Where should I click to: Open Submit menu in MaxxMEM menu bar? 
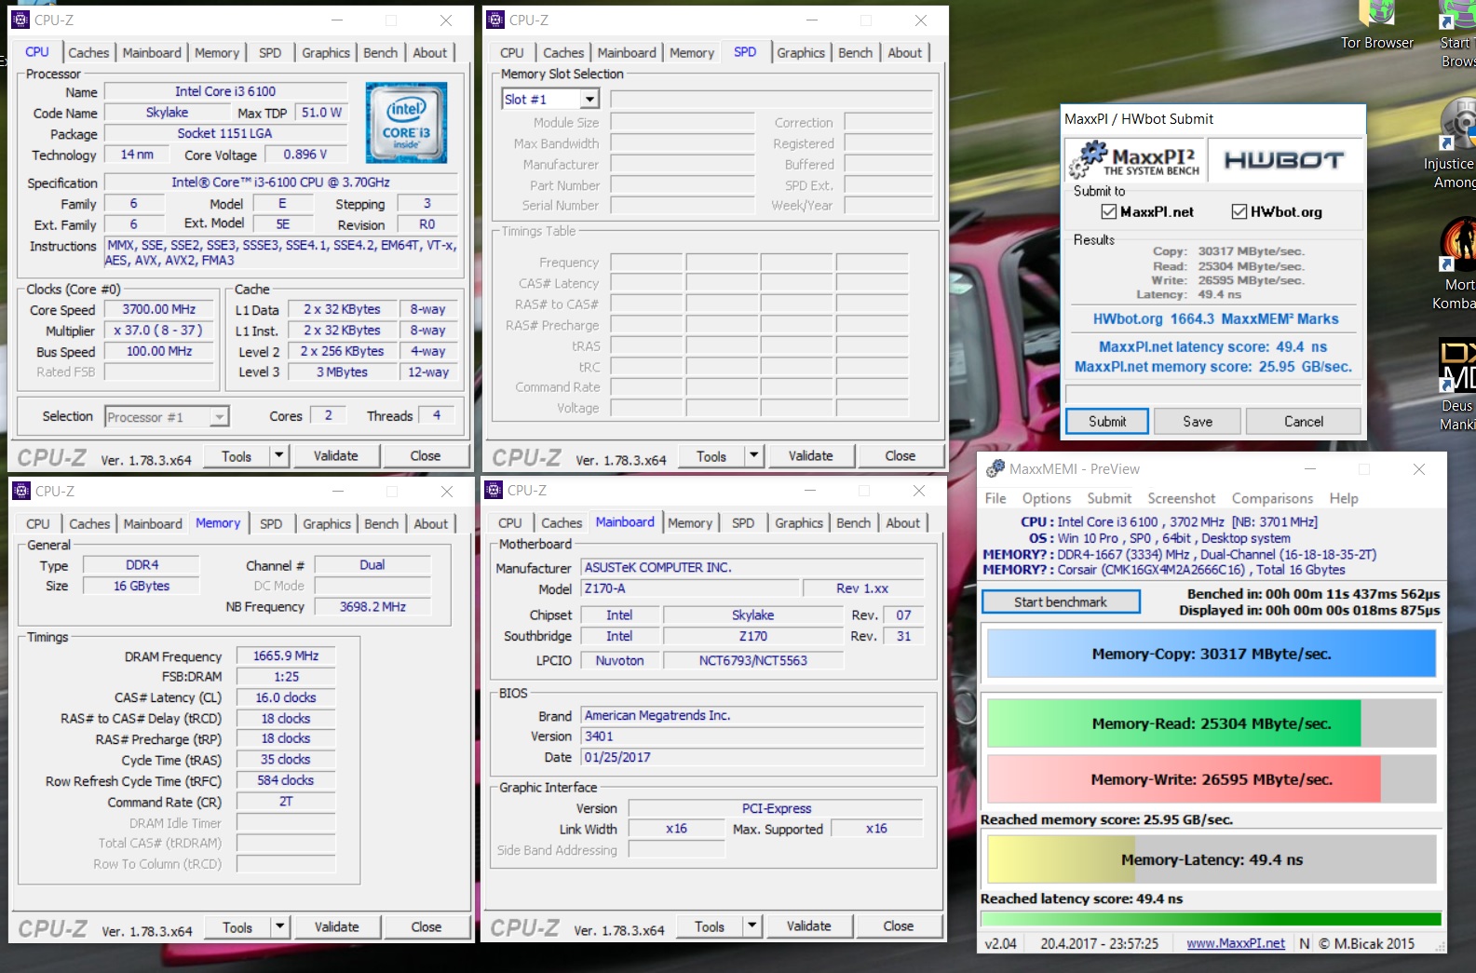(1109, 498)
